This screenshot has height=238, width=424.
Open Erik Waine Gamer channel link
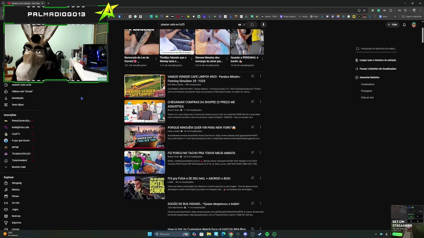(x=175, y=85)
